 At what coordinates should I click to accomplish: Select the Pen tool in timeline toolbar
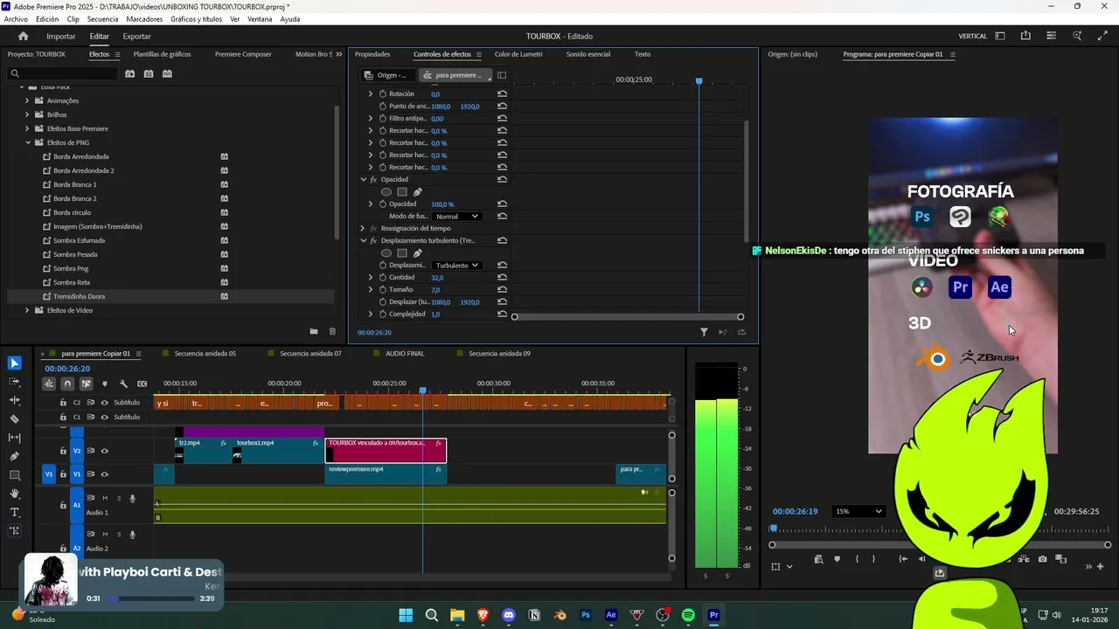click(14, 456)
